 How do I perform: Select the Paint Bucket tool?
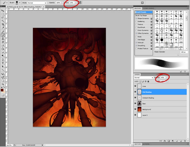3,49
